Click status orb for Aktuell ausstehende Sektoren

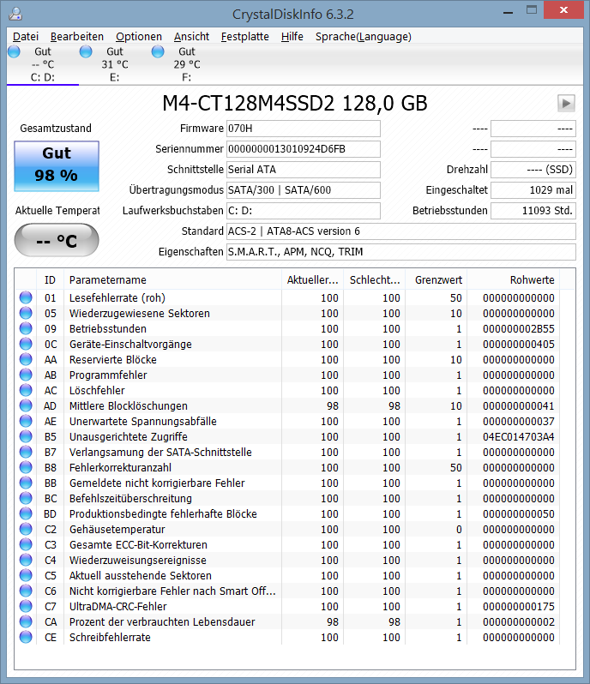26,575
